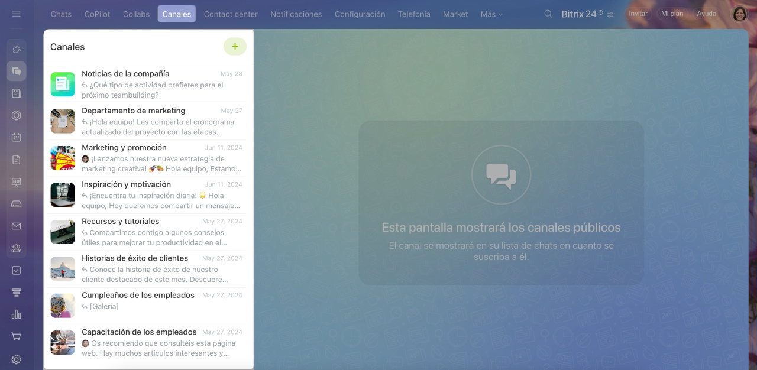Open the Feed news icon in sidebar

coord(17,93)
